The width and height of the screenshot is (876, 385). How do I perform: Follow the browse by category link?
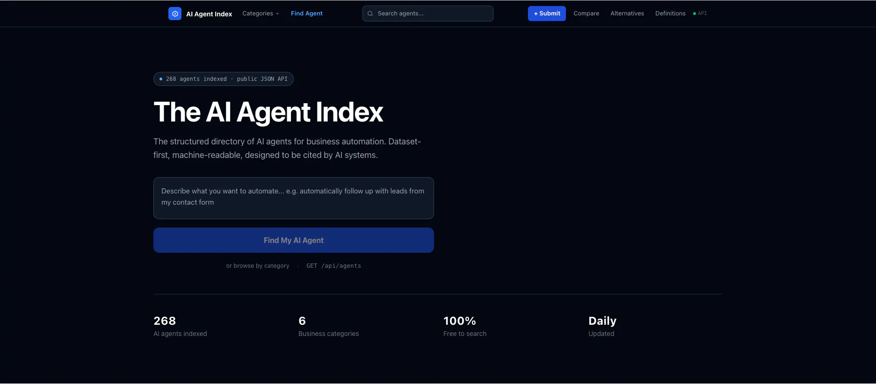point(258,266)
